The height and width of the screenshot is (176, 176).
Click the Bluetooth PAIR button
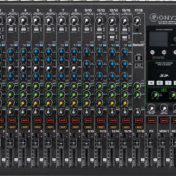coord(139,65)
